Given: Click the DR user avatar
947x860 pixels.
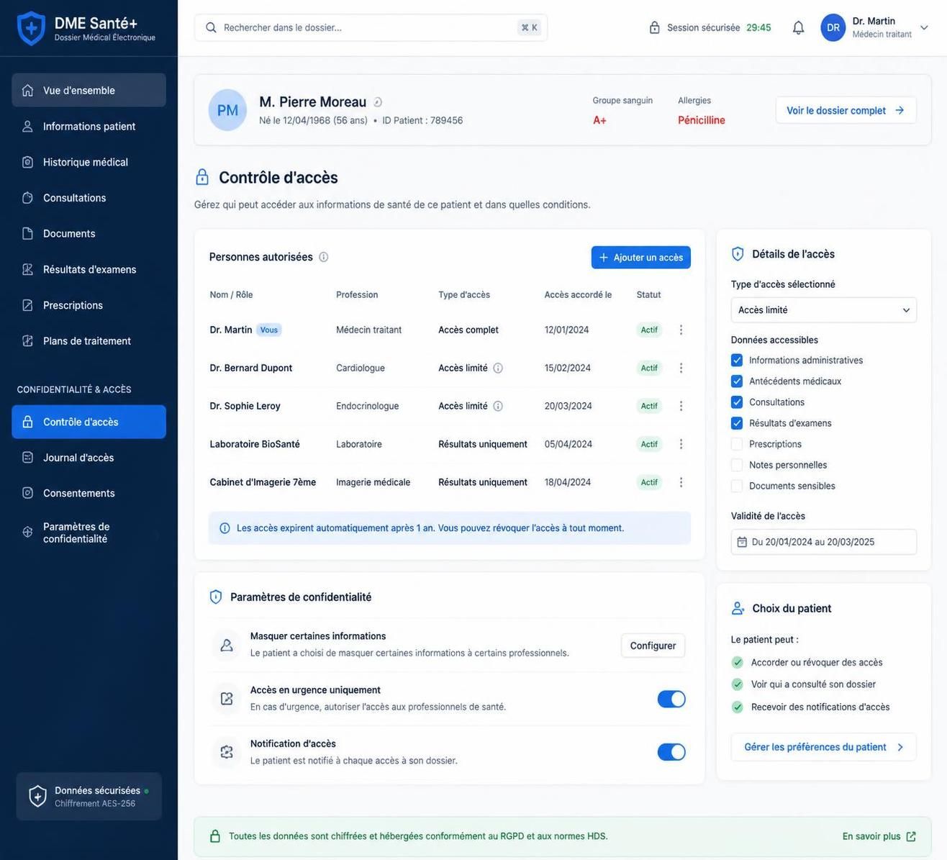Looking at the screenshot, I should [833, 28].
